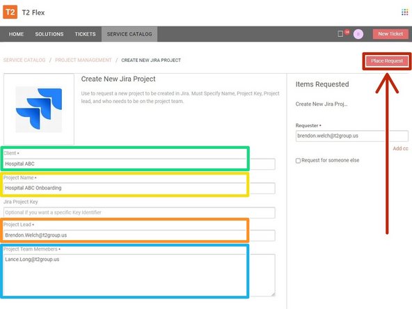Screen dimensions: 412x309
Task: Open the user profile avatar
Action: click(358, 34)
